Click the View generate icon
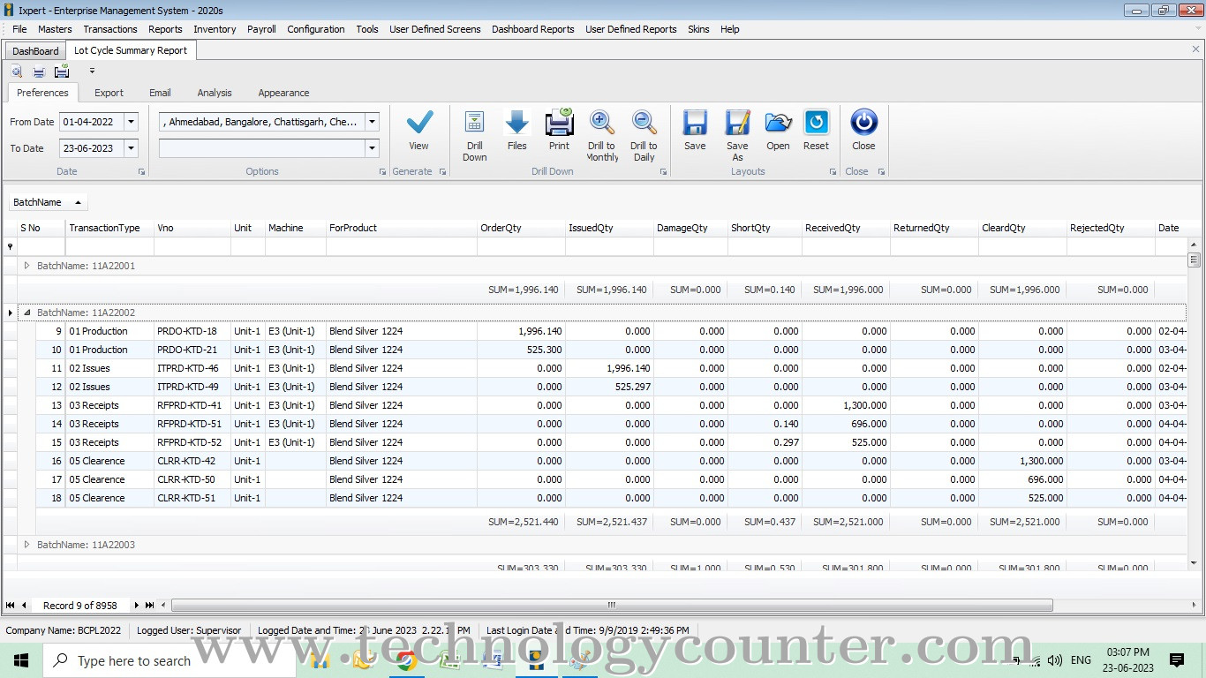 point(419,122)
